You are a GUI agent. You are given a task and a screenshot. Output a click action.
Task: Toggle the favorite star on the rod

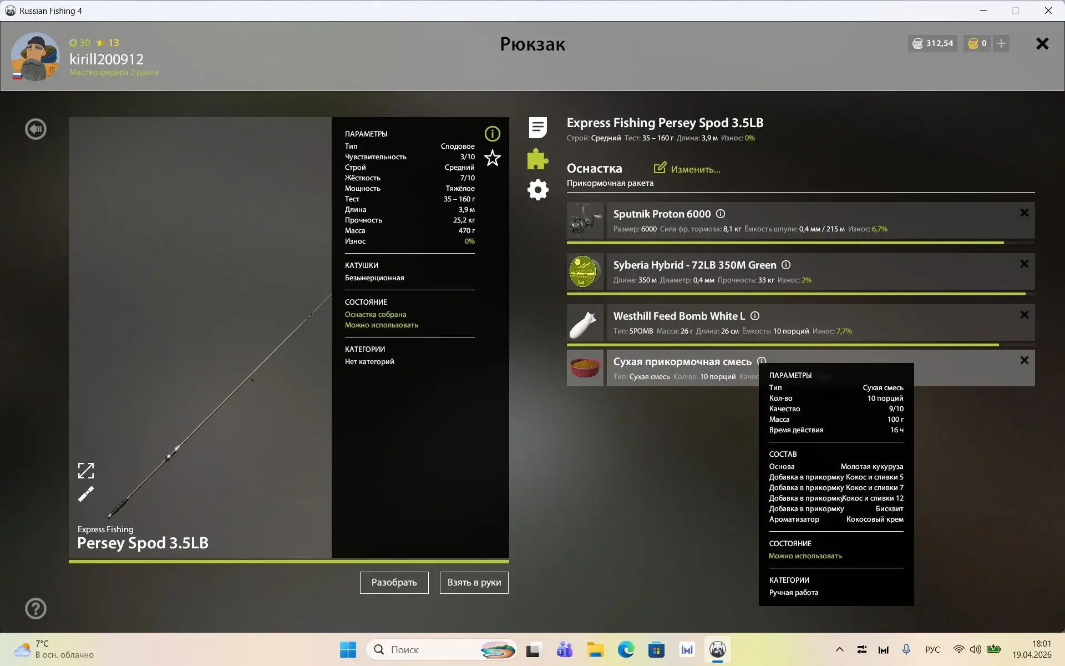tap(493, 159)
